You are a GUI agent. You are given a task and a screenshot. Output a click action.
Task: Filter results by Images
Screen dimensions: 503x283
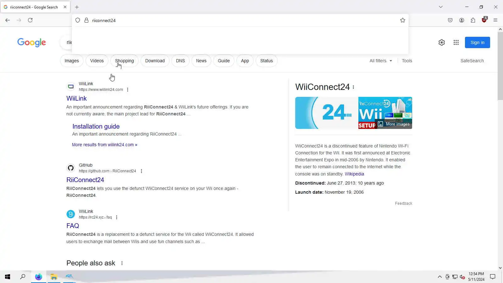click(x=72, y=61)
